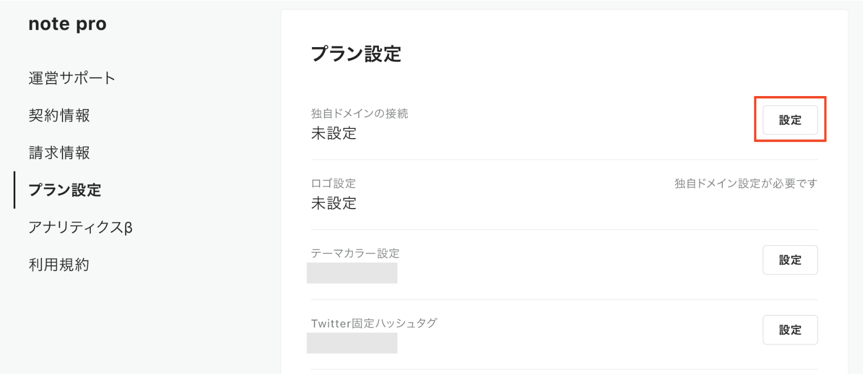Go to 契約情報 in the sidebar
This screenshot has height=374, width=863.
(x=59, y=115)
